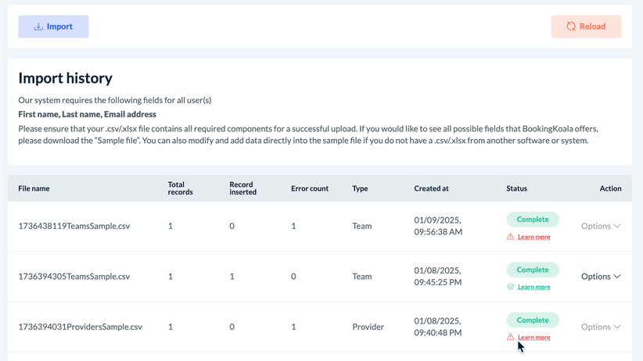The width and height of the screenshot is (643, 361).
Task: Click the refresh icon in Reload button
Action: pos(571,27)
